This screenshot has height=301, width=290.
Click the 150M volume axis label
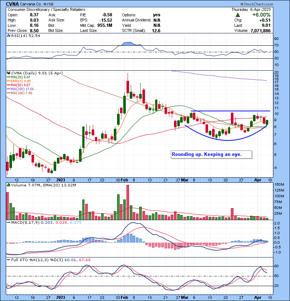(x=279, y=185)
